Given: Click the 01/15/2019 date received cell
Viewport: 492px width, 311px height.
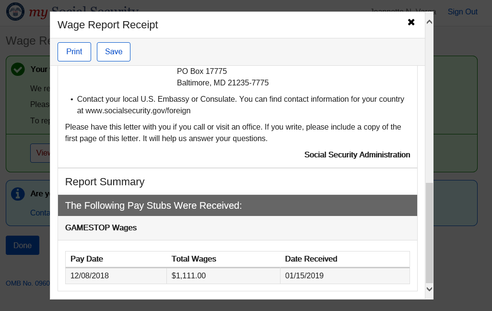Looking at the screenshot, I should pyautogui.click(x=304, y=276).
